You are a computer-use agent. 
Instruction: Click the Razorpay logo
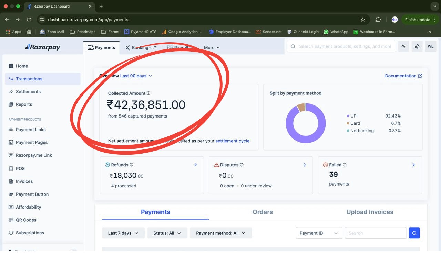point(43,47)
